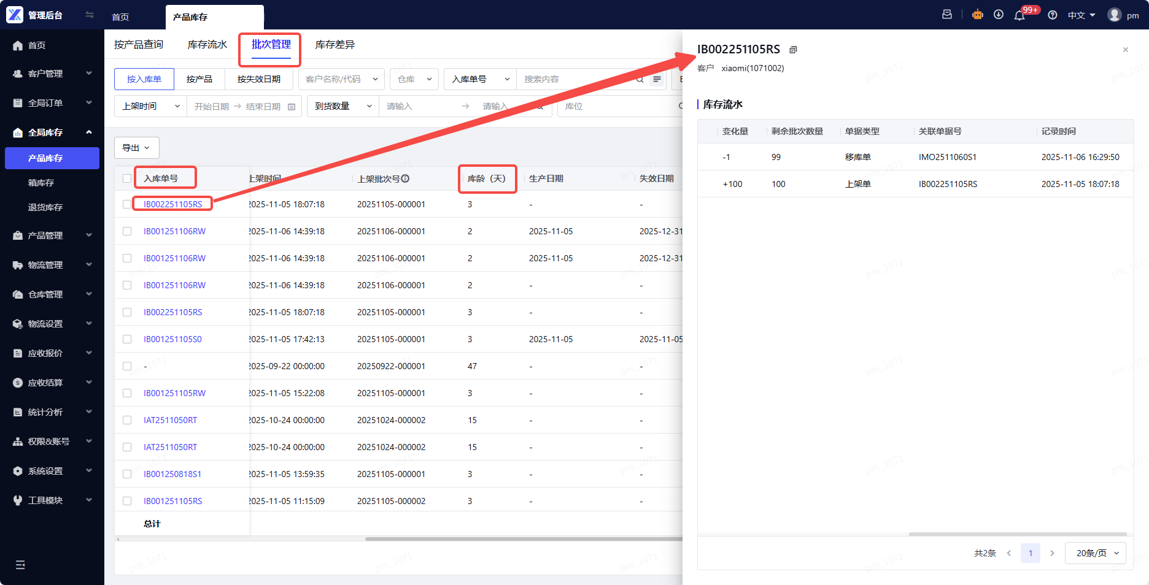Screen dimensions: 1149x585
Task: Click the 客户管理 sidebar icon
Action: (x=18, y=74)
